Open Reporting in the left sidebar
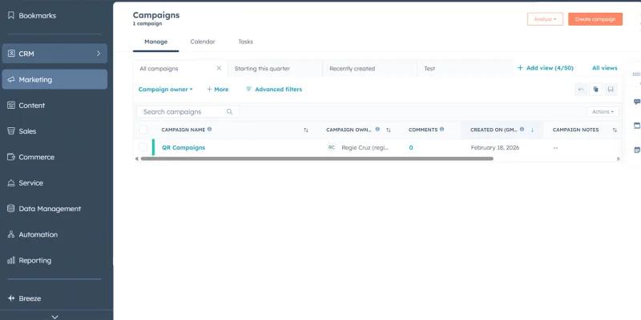641x320 pixels. pos(34,260)
